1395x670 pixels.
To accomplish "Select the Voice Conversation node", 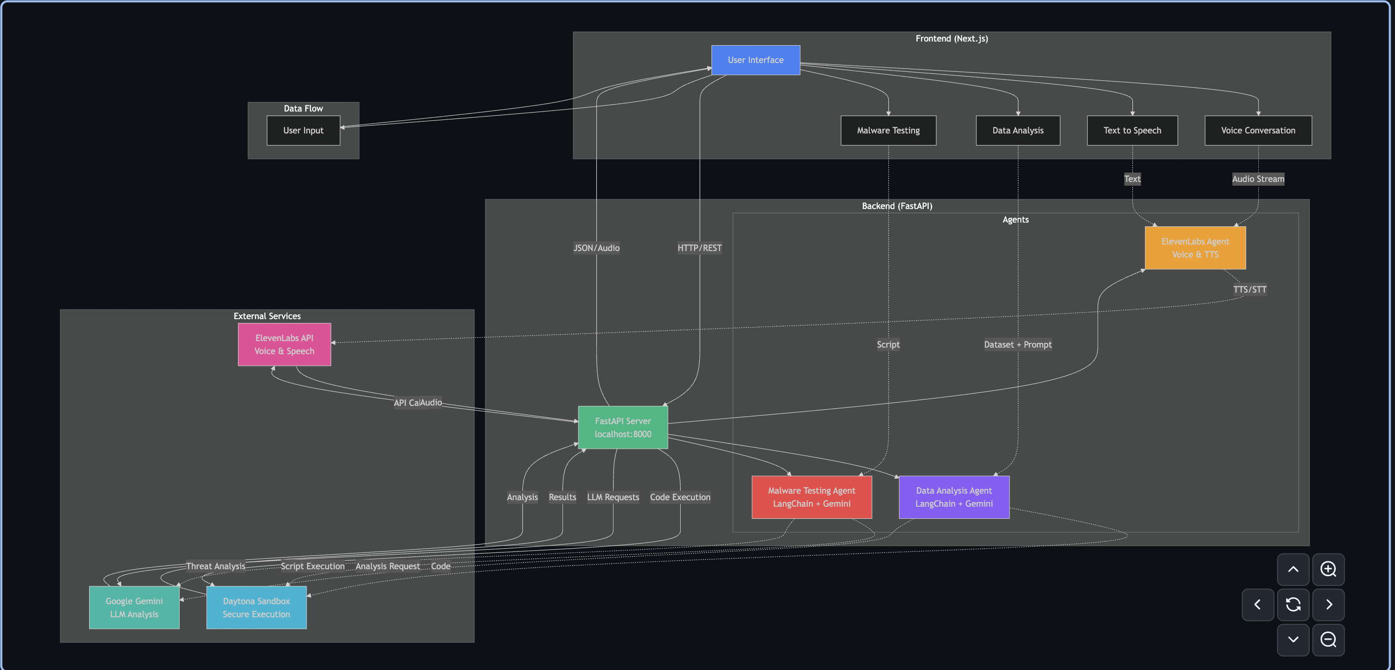I will click(x=1257, y=131).
